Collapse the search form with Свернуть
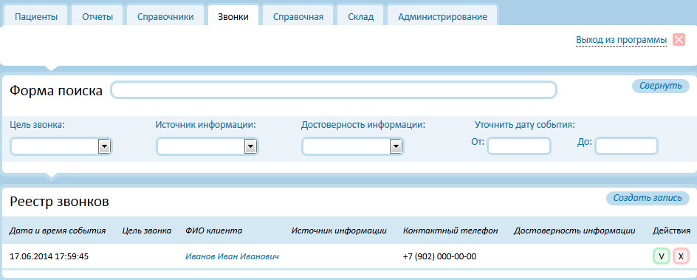 [x=661, y=86]
